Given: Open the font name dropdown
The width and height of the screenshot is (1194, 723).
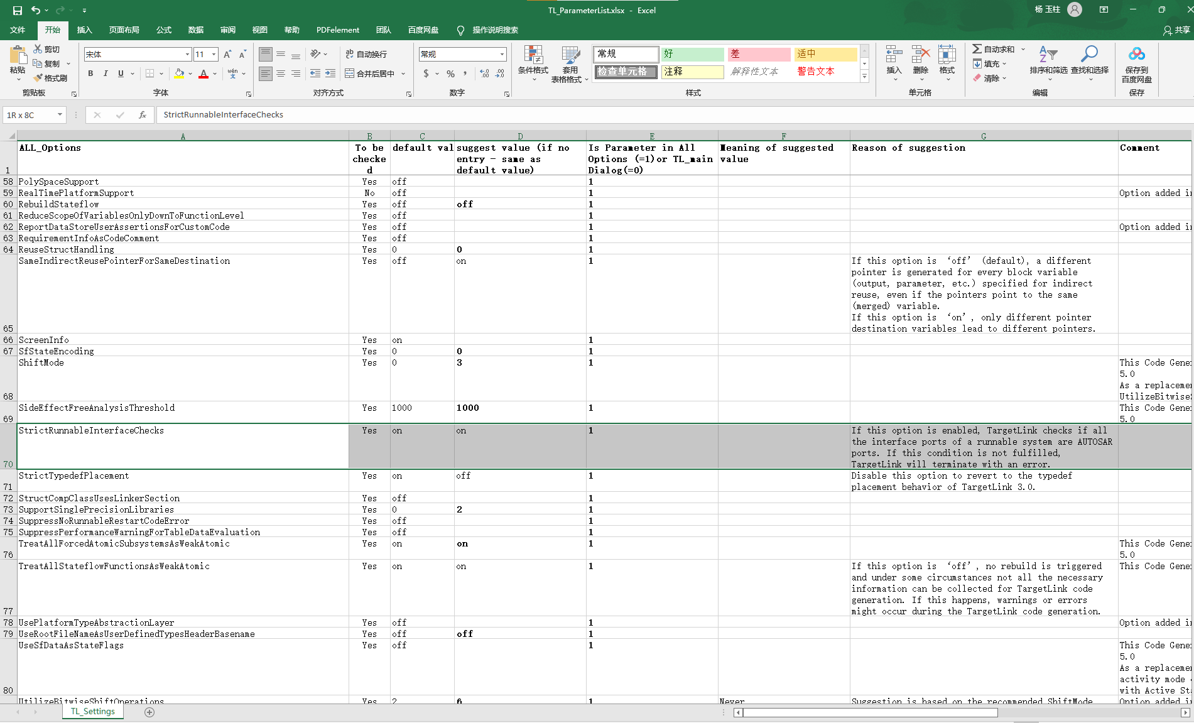Looking at the screenshot, I should click(x=187, y=54).
